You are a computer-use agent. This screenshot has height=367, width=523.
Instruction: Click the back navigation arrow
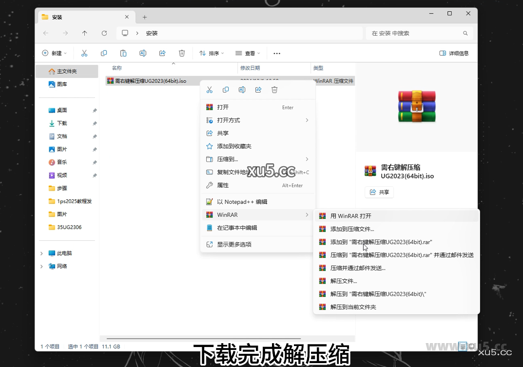pyautogui.click(x=45, y=33)
